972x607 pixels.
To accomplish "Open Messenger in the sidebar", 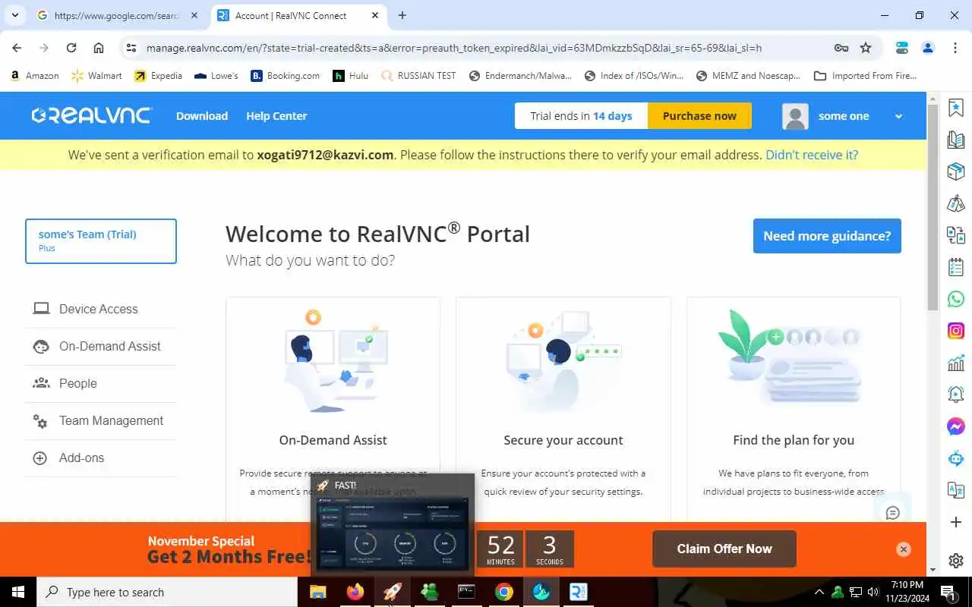I will pyautogui.click(x=956, y=426).
